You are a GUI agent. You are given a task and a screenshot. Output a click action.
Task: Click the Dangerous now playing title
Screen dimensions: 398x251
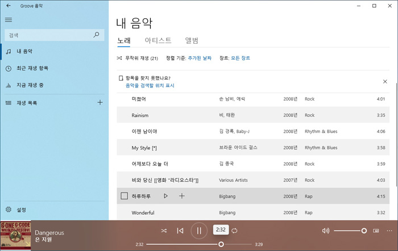[49, 232]
